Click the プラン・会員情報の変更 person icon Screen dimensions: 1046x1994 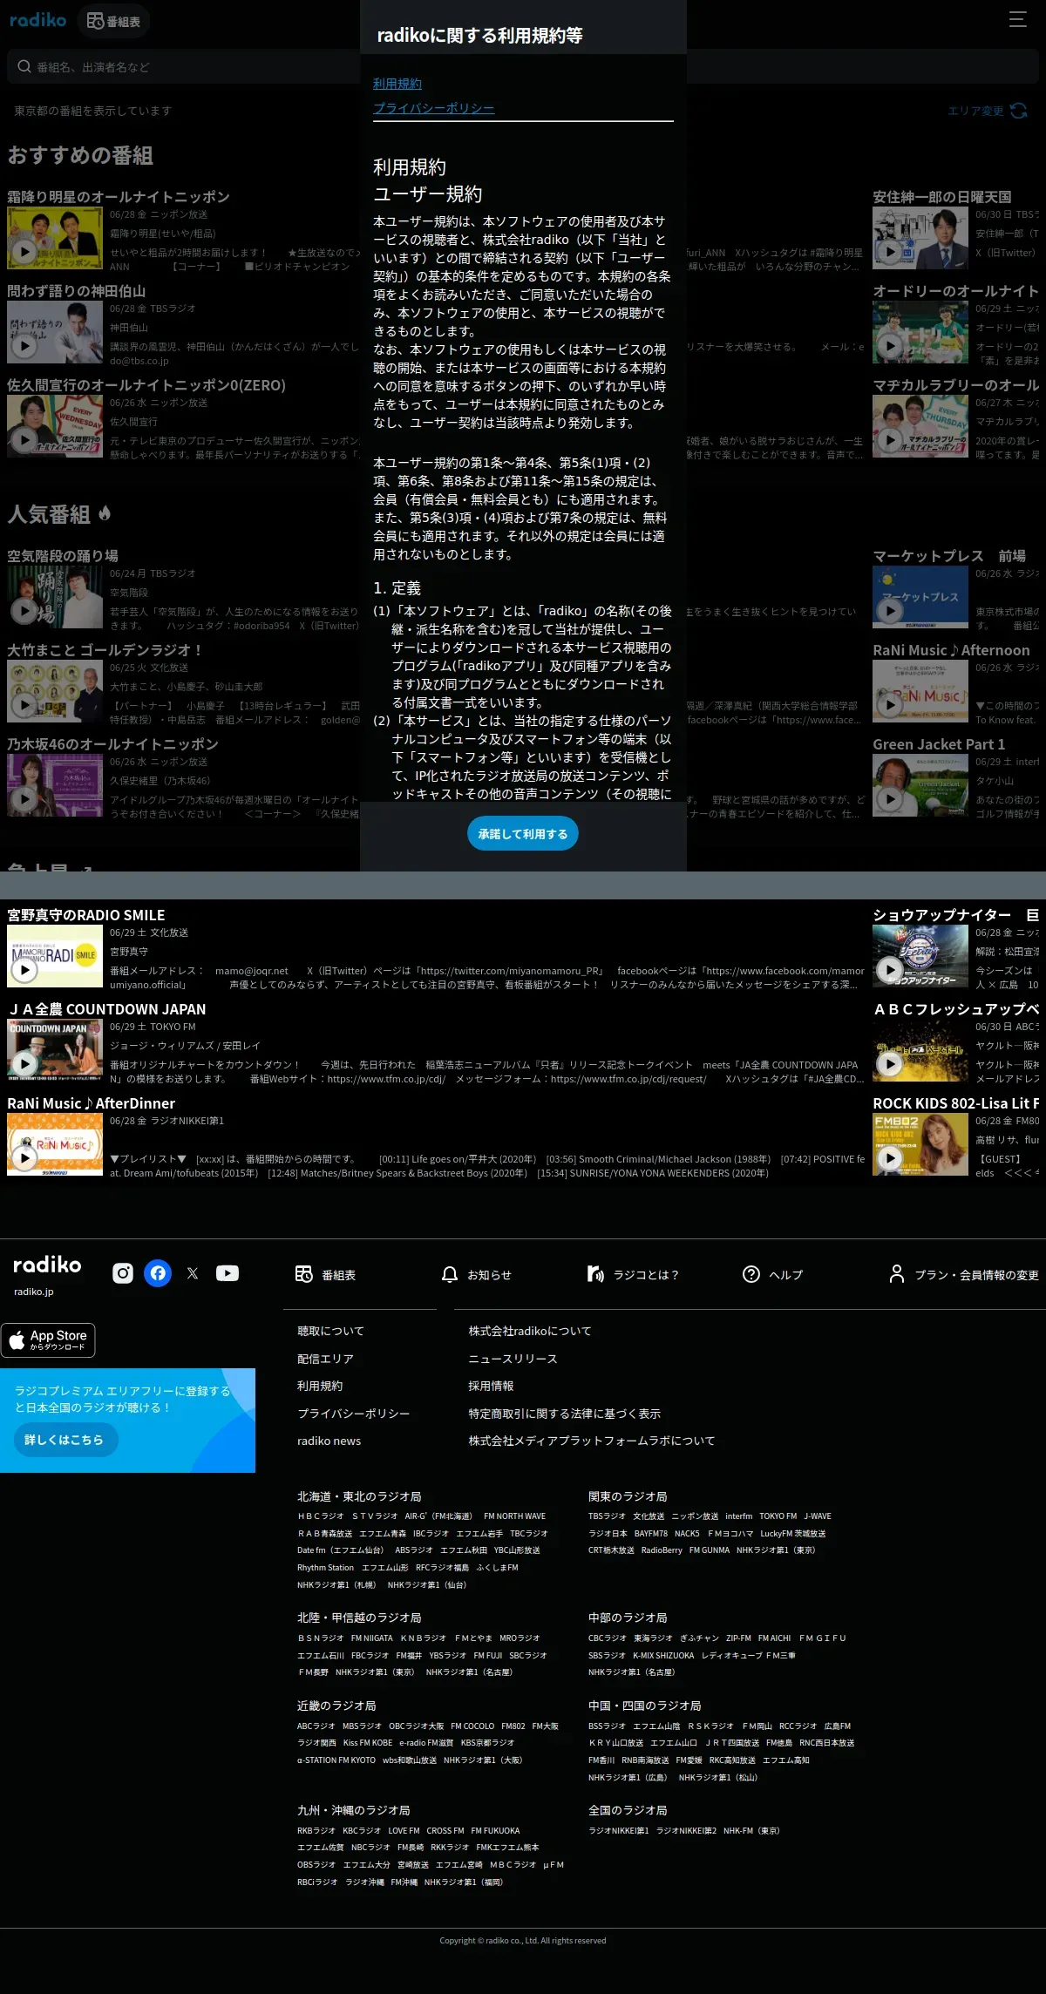pos(896,1274)
